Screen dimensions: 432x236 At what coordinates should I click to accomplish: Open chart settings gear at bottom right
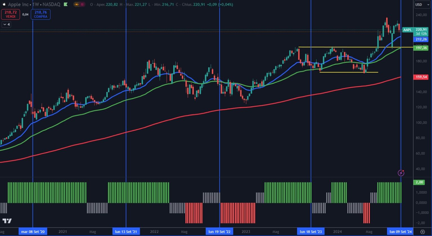pos(422,232)
